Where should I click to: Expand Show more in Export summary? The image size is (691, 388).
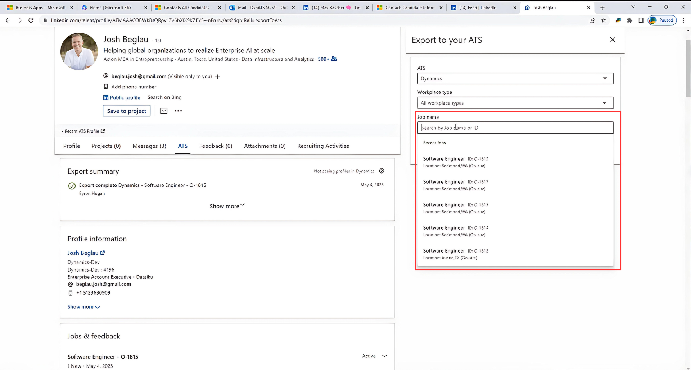(x=227, y=206)
